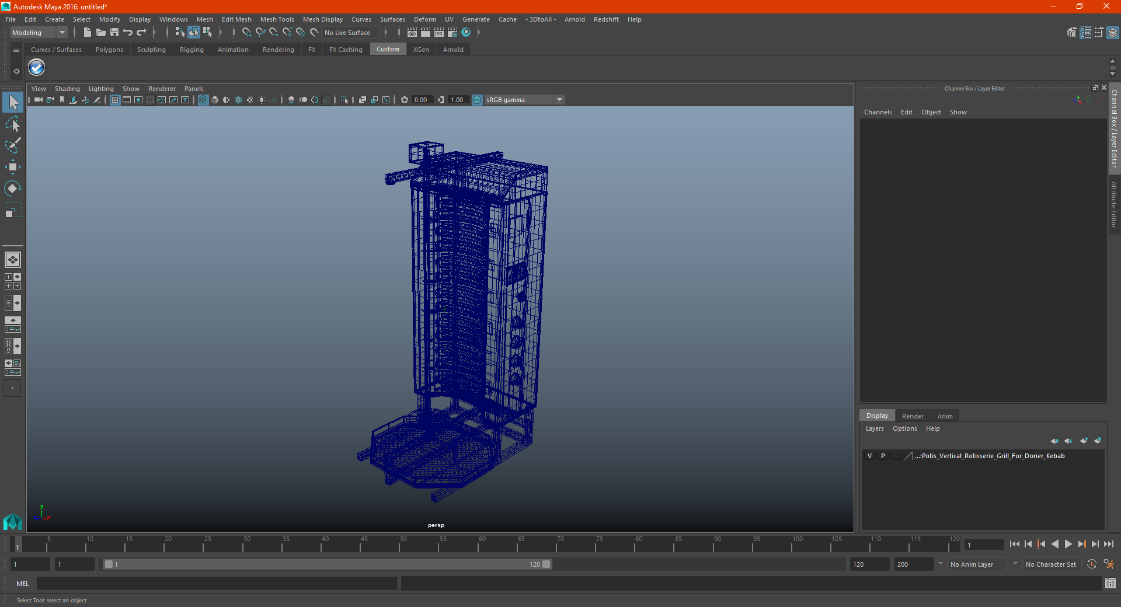Click the blue checkmark shelf icon
The image size is (1121, 607).
point(37,68)
